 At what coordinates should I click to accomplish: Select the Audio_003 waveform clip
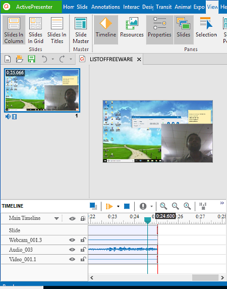coord(123,250)
